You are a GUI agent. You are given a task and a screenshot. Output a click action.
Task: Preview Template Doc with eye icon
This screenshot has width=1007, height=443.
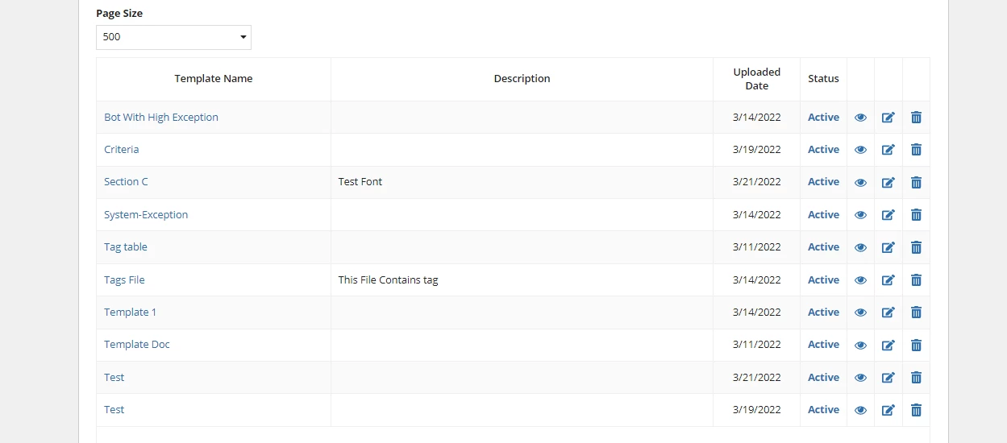coord(860,345)
